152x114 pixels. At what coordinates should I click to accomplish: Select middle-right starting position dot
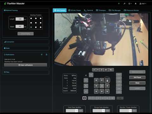(41, 23)
